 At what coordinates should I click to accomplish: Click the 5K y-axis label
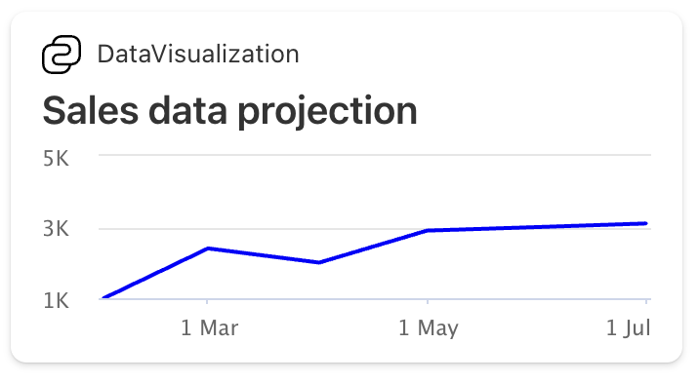(x=57, y=159)
